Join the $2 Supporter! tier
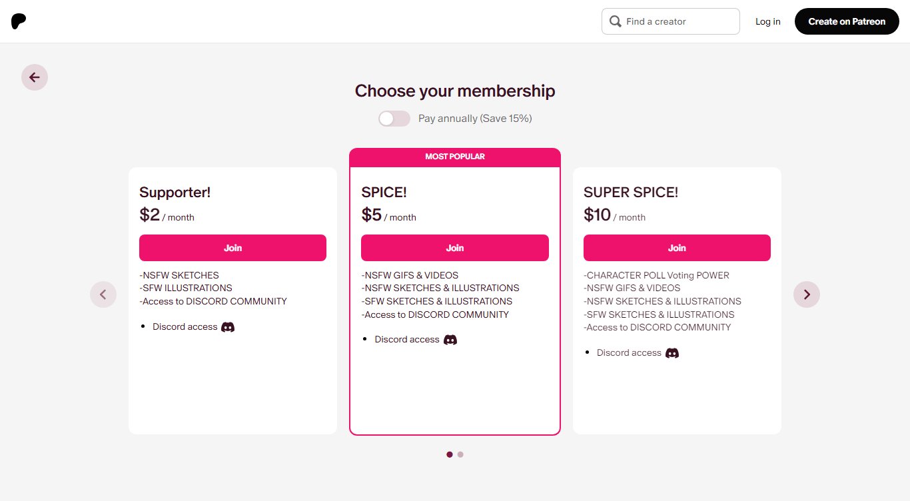 coord(232,248)
